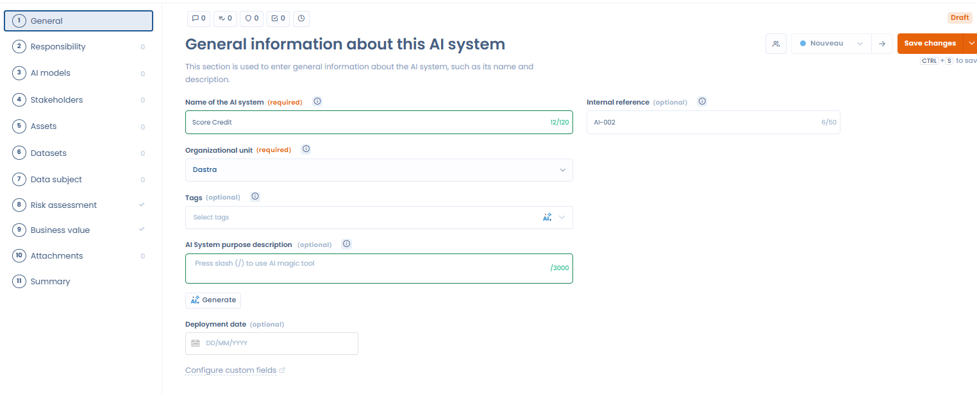The image size is (977, 394).
Task: Click the AI Generate button
Action: pyautogui.click(x=213, y=300)
